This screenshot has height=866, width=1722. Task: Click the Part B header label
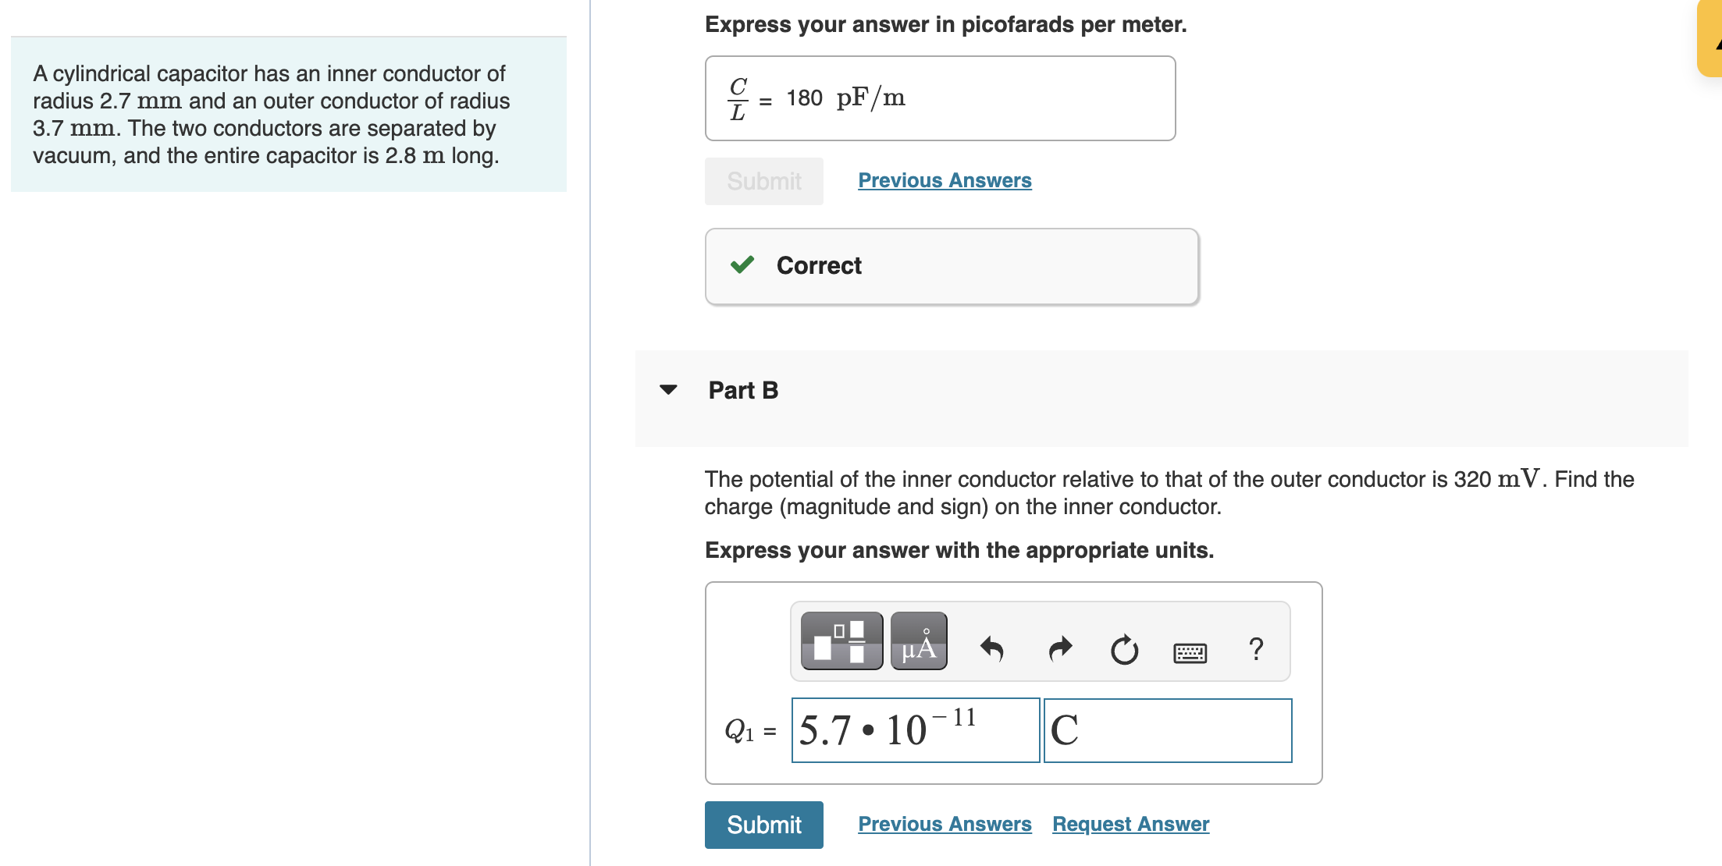click(743, 390)
